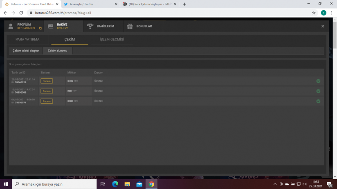
Task: Click the Tarih ve ID column header
Action: 18,73
